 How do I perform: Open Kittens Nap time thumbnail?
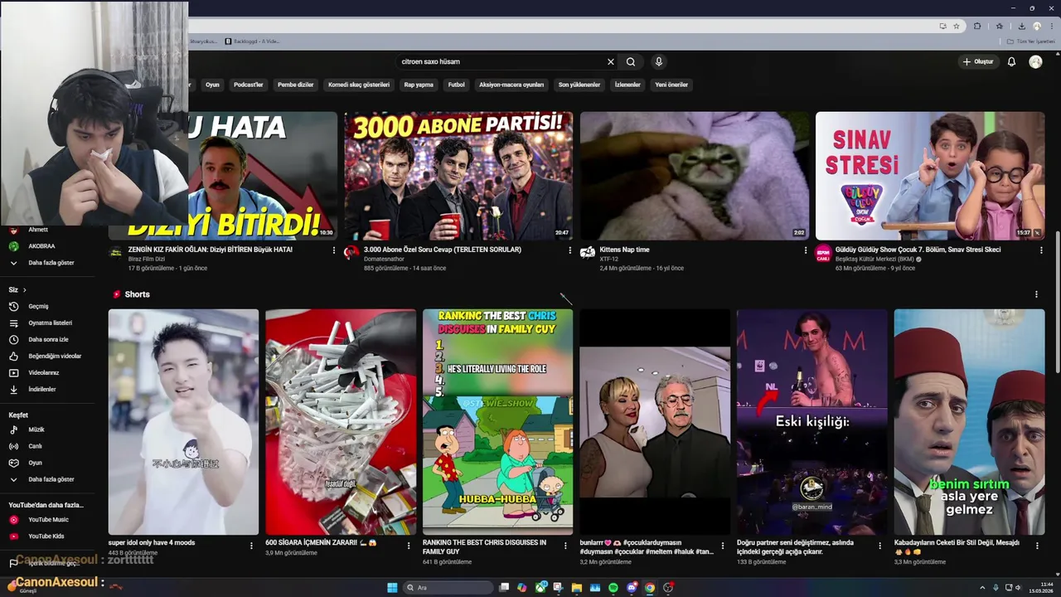click(695, 176)
